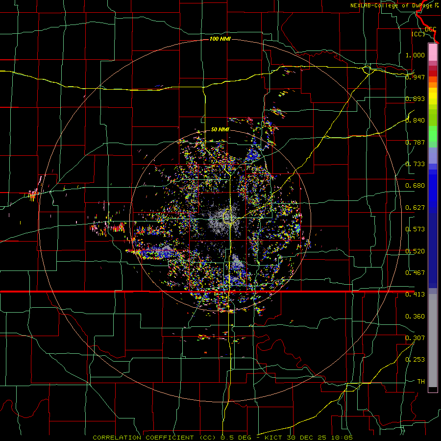Click the 10:05 timestamp in the caption

click(x=342, y=438)
